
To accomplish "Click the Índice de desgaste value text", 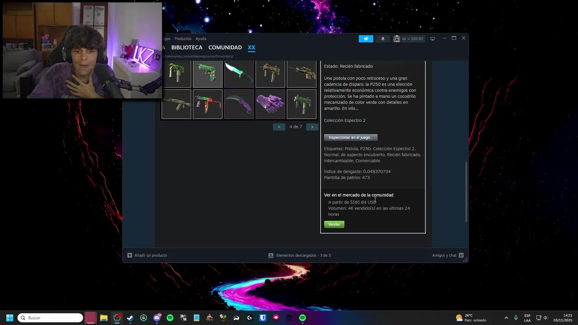I will [357, 172].
